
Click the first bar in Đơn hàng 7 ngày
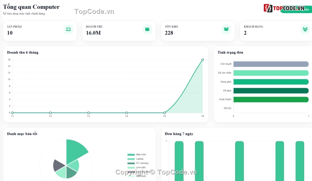coord(179,161)
